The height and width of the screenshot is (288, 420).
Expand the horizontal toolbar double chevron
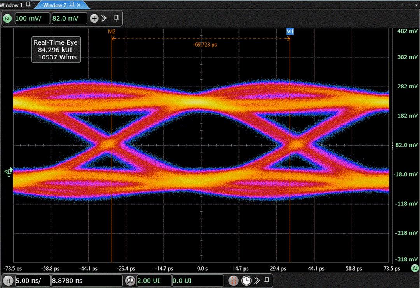(257, 280)
